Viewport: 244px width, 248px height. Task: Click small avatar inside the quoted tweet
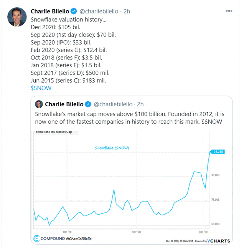coord(39,104)
